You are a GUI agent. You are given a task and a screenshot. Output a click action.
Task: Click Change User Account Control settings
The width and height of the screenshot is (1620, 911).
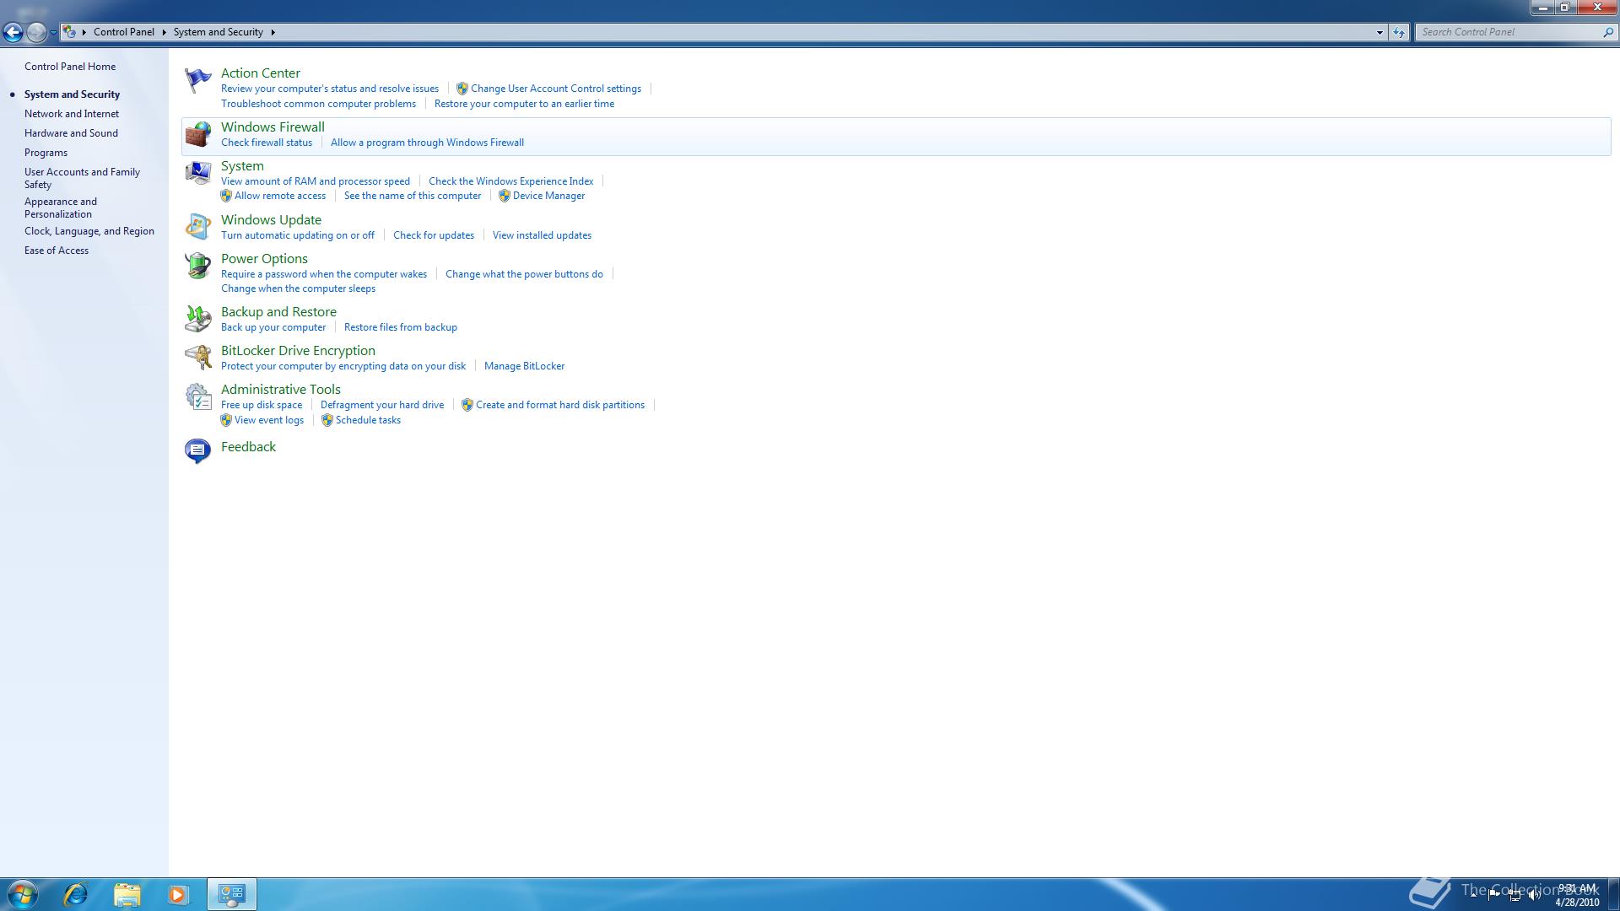pos(556,89)
